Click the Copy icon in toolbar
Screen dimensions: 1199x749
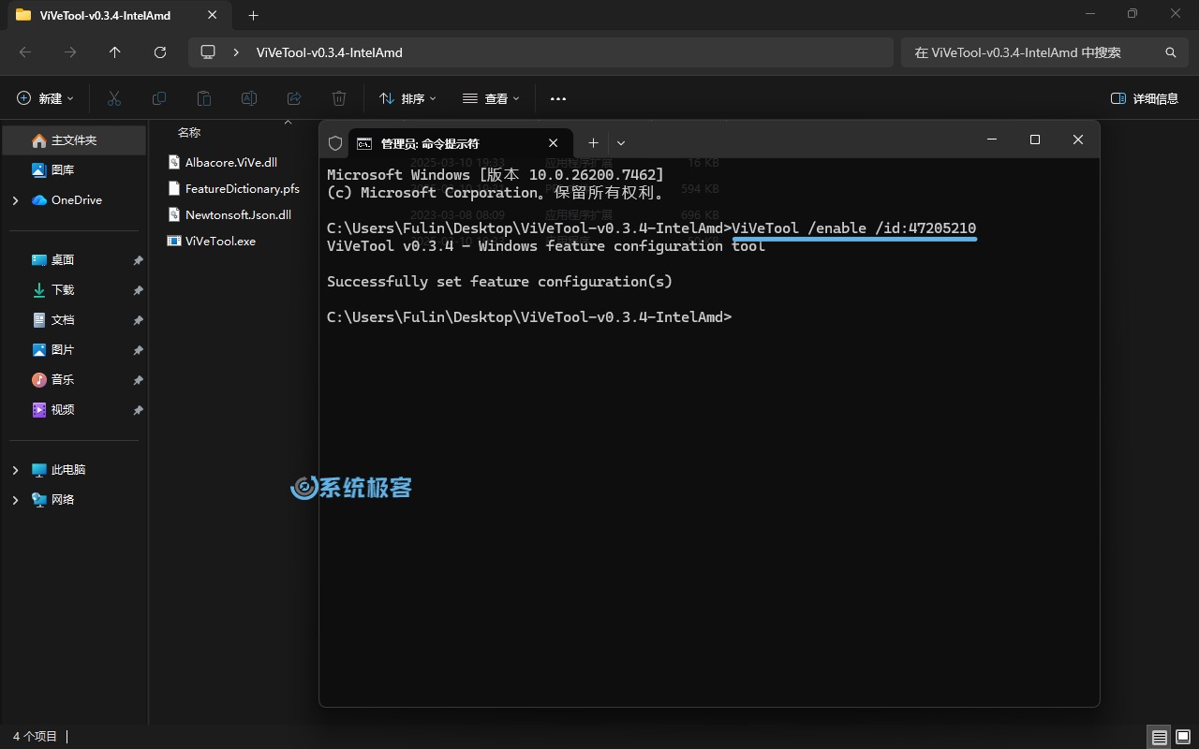[x=159, y=98]
